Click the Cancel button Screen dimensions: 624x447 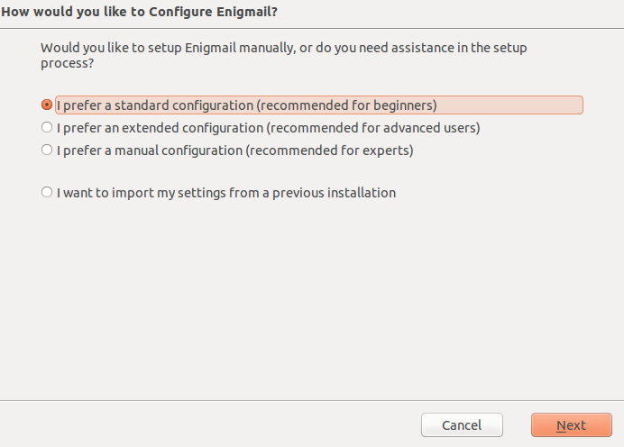click(462, 425)
